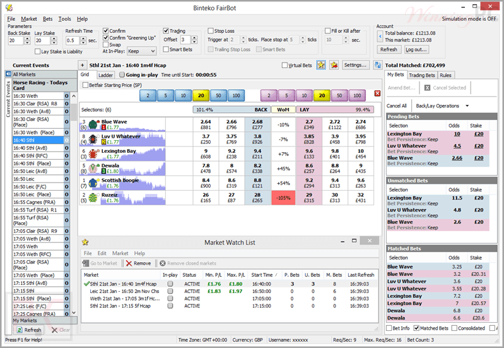Viewport: 504px width, 348px height.
Task: Open the Back/Lay Operations dropdown arrow
Action: (467, 106)
